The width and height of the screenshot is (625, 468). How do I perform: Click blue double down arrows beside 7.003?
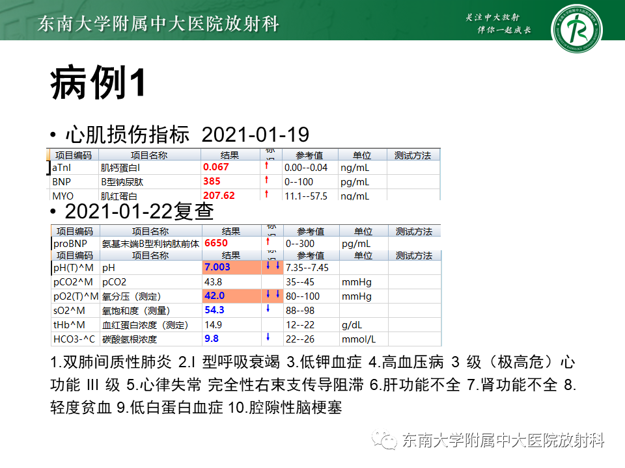pos(273,265)
